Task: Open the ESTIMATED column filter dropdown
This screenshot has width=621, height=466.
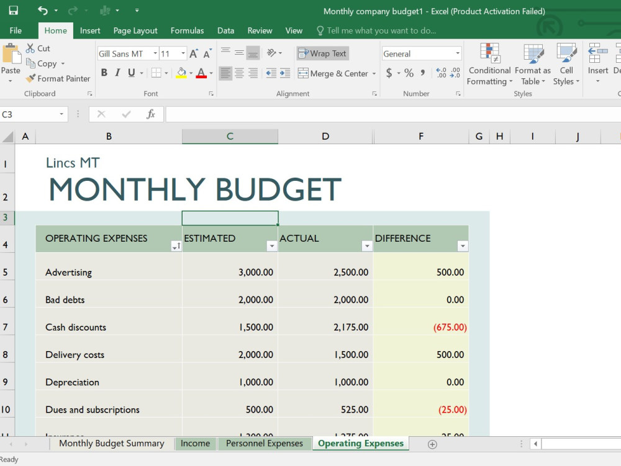Action: click(272, 246)
